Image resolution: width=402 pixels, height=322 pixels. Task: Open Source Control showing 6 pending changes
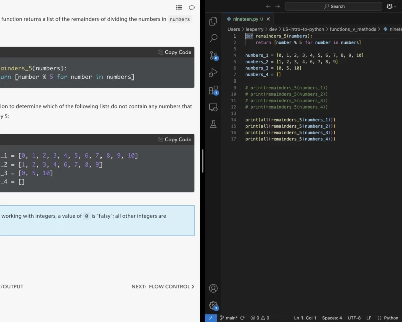pyautogui.click(x=213, y=55)
